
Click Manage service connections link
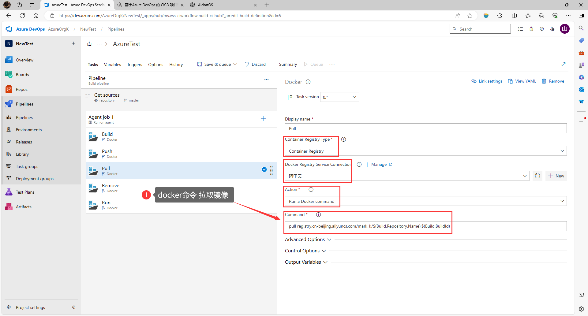[x=381, y=164]
